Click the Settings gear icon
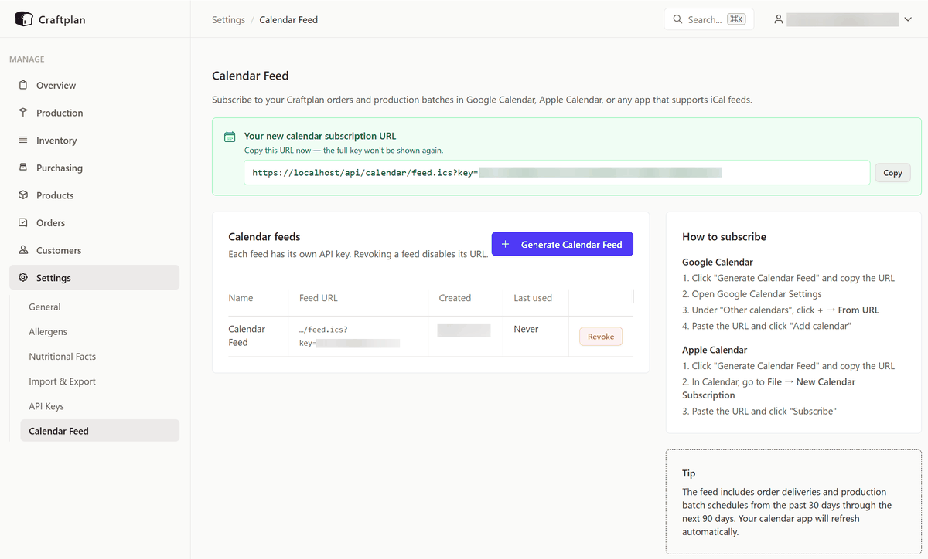The height and width of the screenshot is (559, 928). point(23,278)
